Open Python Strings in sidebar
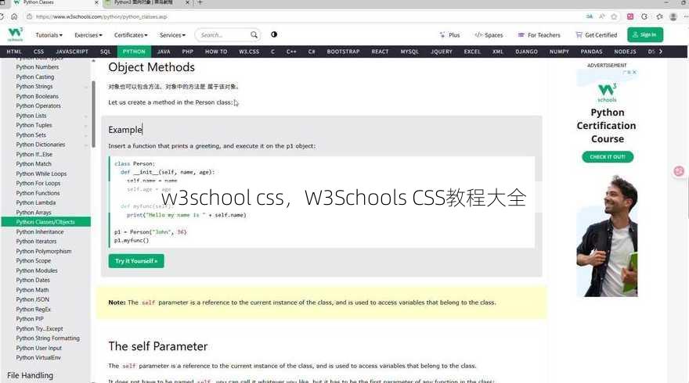 34,87
